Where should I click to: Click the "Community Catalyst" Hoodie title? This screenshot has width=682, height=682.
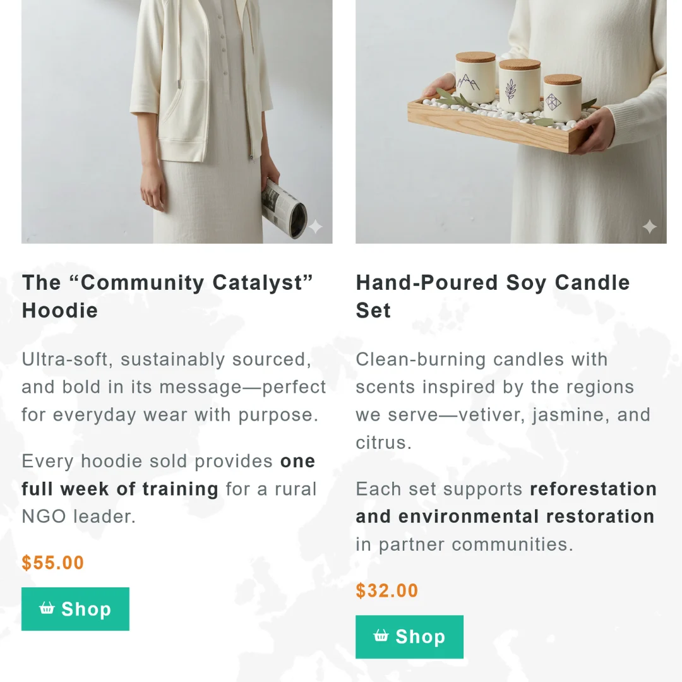click(167, 296)
